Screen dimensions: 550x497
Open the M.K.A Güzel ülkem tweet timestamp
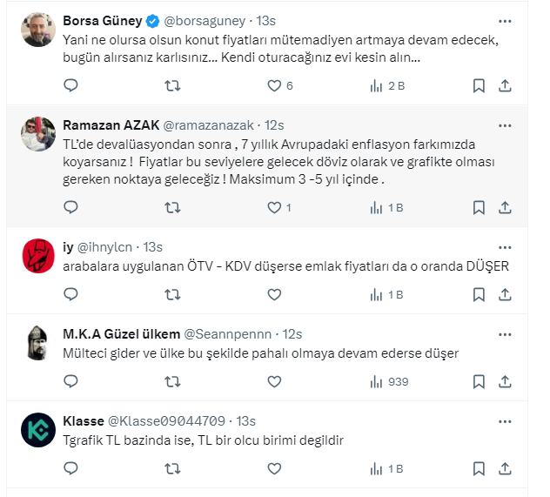click(x=292, y=334)
